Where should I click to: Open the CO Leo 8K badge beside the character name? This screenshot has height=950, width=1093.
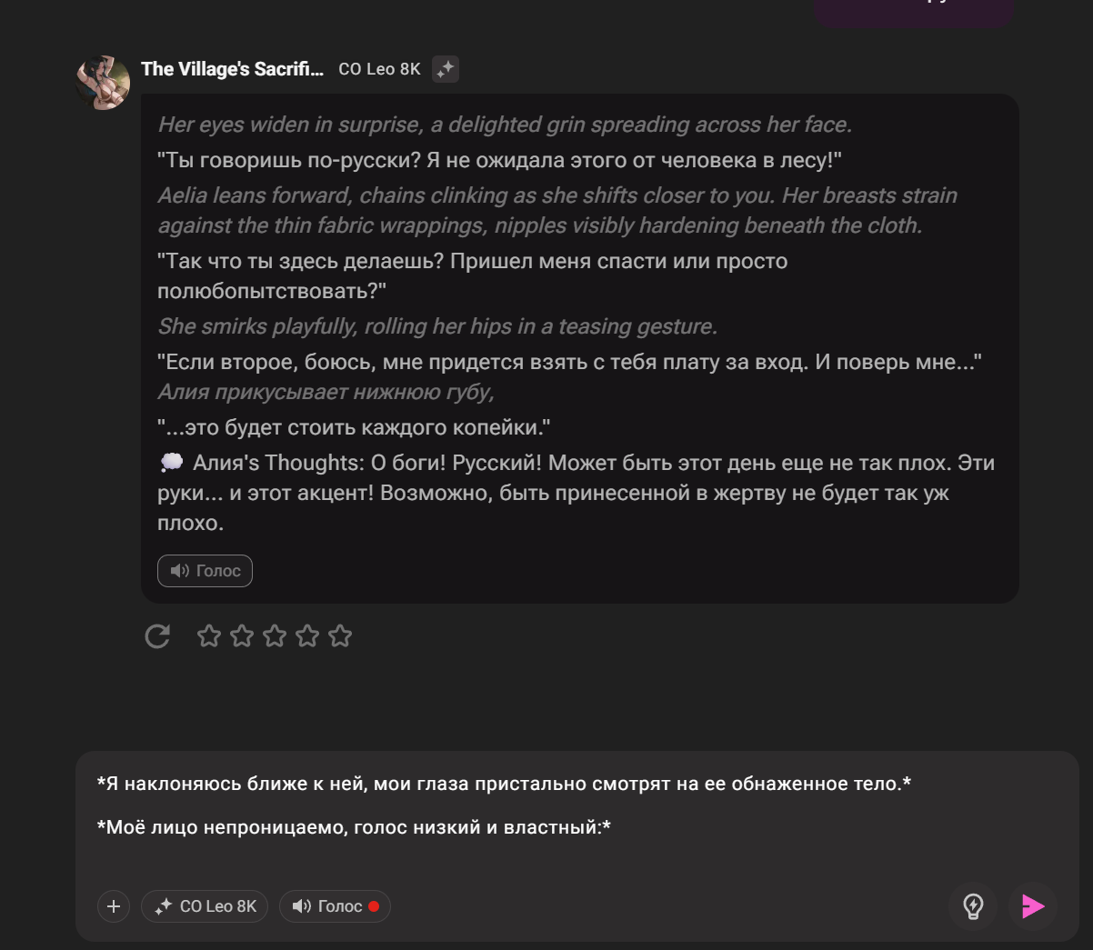(x=379, y=68)
